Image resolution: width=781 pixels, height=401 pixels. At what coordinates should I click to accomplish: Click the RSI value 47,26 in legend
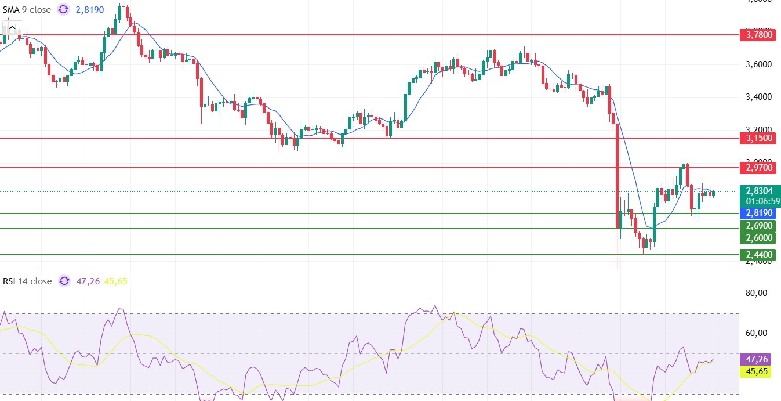coord(88,281)
